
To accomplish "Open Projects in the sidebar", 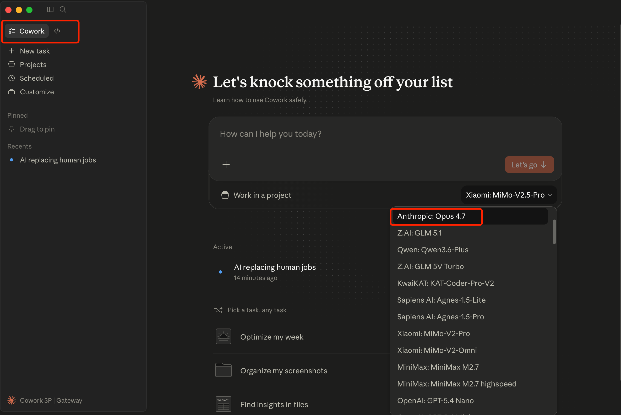I will pyautogui.click(x=33, y=64).
